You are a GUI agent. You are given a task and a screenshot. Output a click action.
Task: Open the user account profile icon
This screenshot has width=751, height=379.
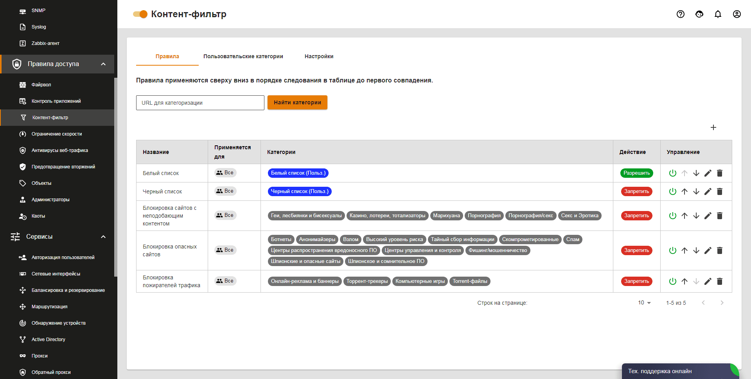click(x=737, y=14)
